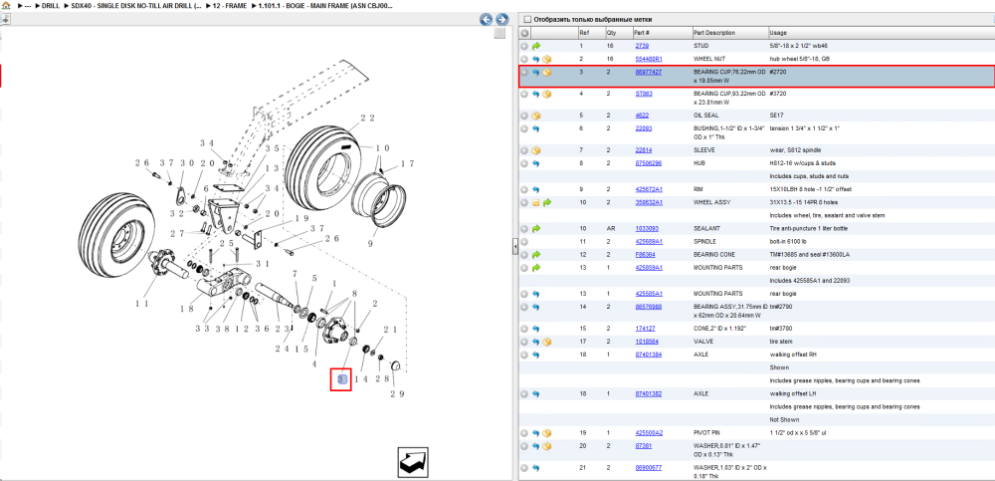Go to previous illustration with left arrow
Image resolution: width=995 pixels, height=481 pixels.
pyautogui.click(x=487, y=19)
